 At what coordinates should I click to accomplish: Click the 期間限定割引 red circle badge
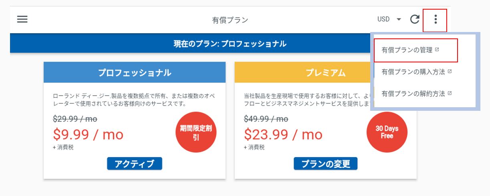click(196, 132)
